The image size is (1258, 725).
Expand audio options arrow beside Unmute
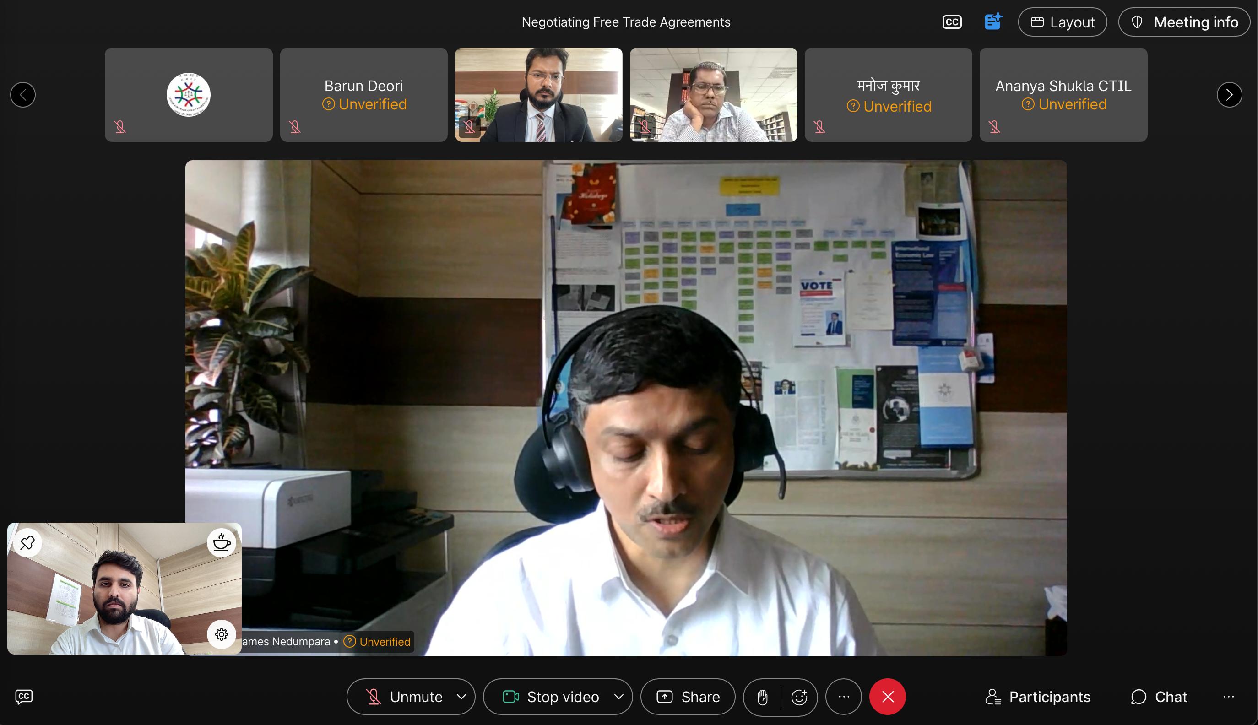click(x=461, y=697)
